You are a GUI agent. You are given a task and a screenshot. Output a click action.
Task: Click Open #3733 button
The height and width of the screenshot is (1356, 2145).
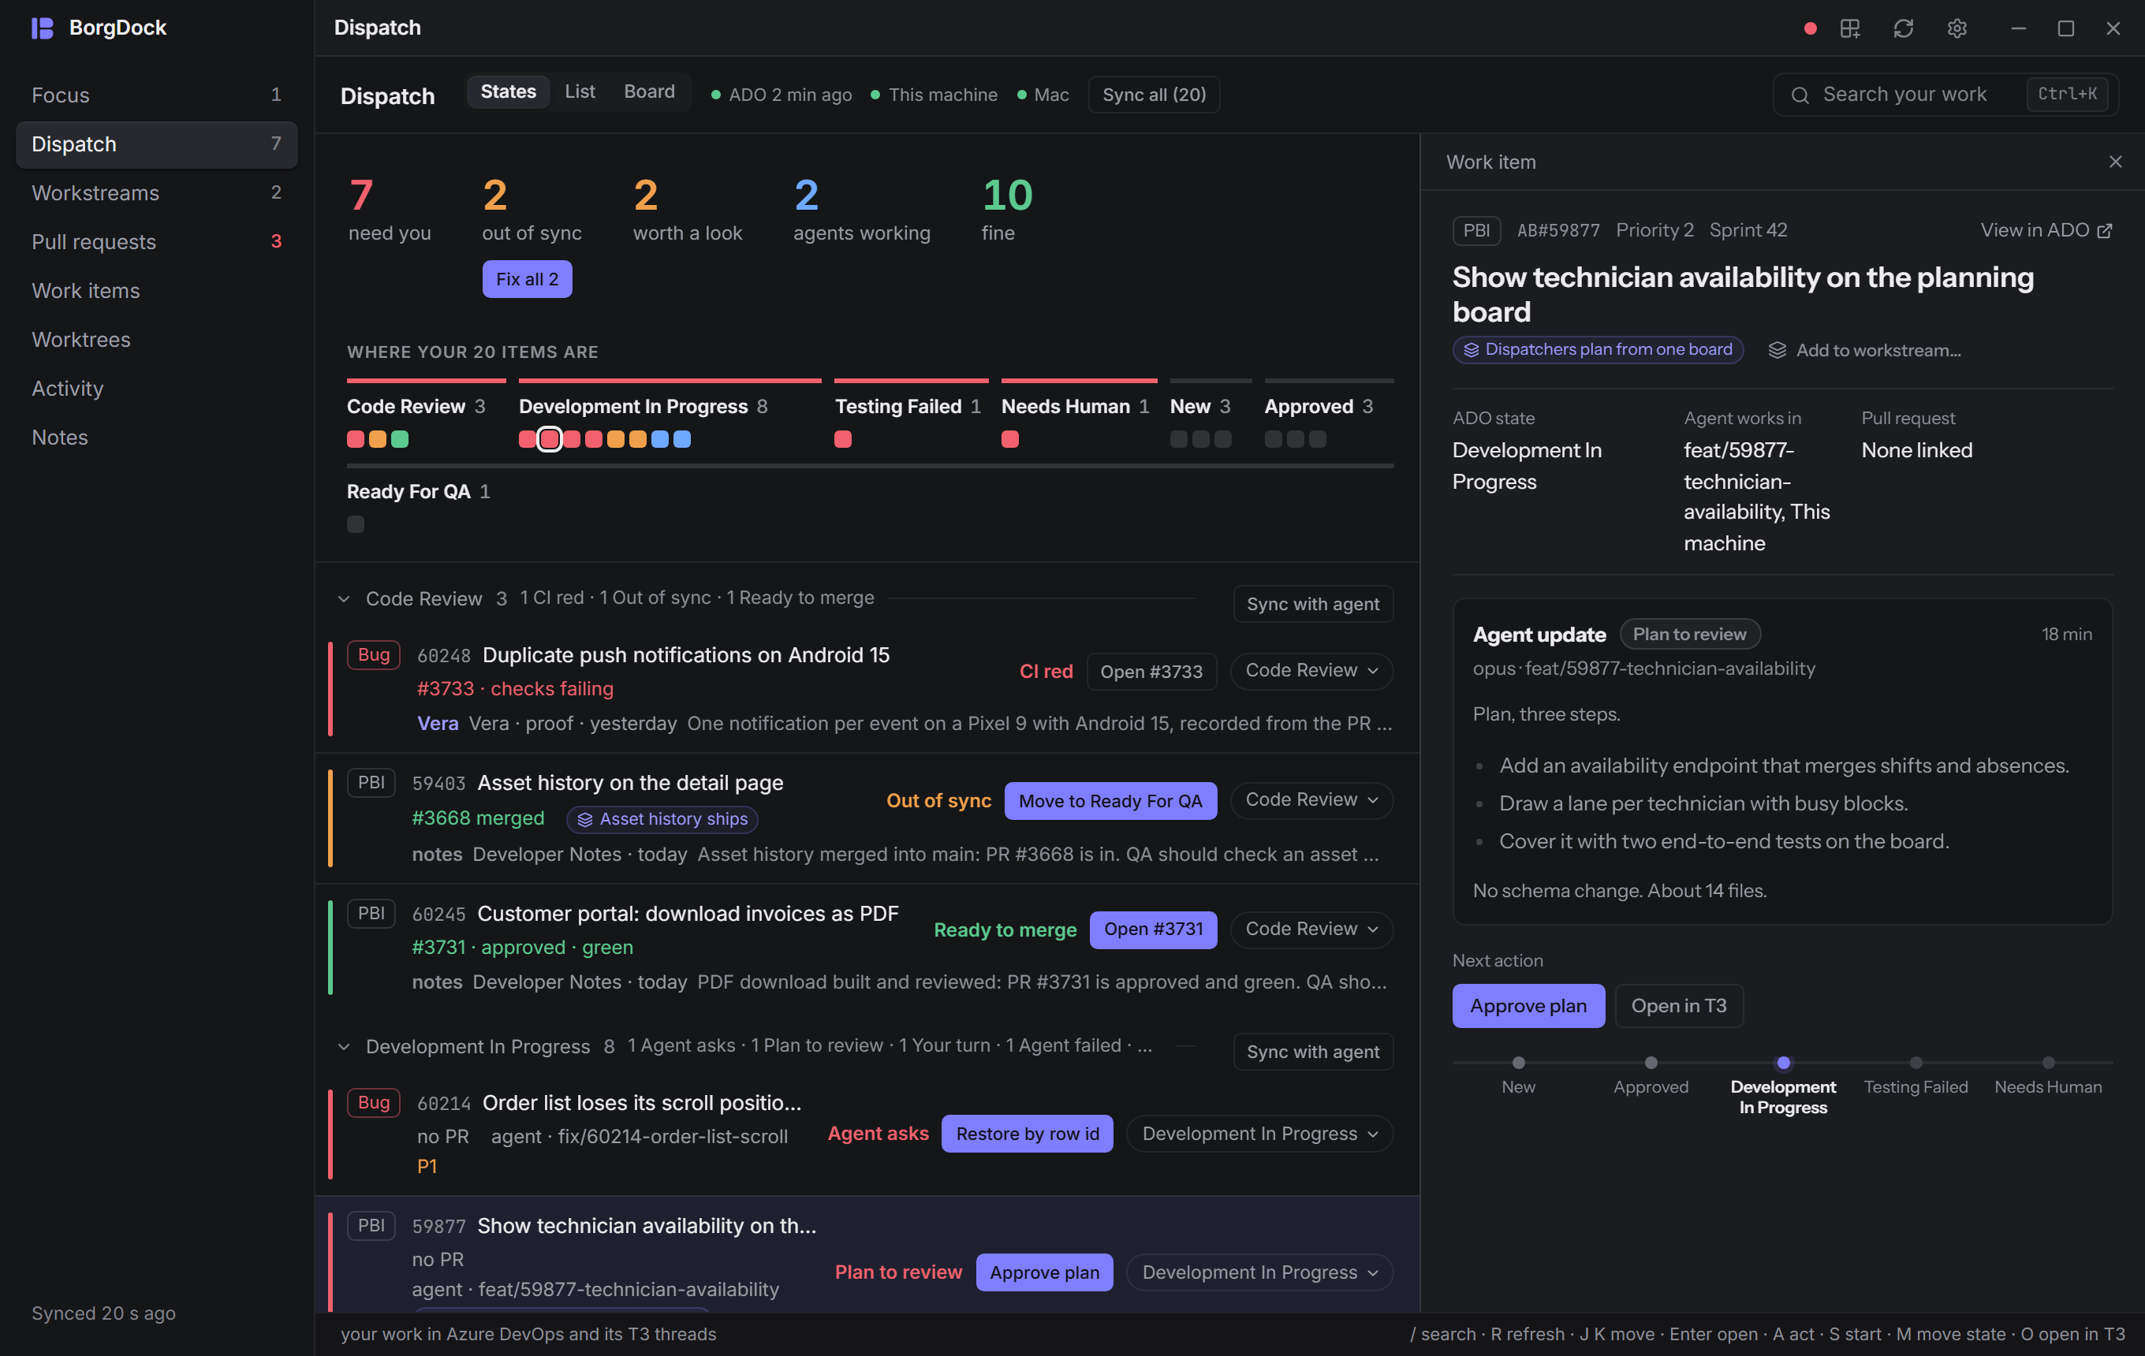[x=1151, y=672]
